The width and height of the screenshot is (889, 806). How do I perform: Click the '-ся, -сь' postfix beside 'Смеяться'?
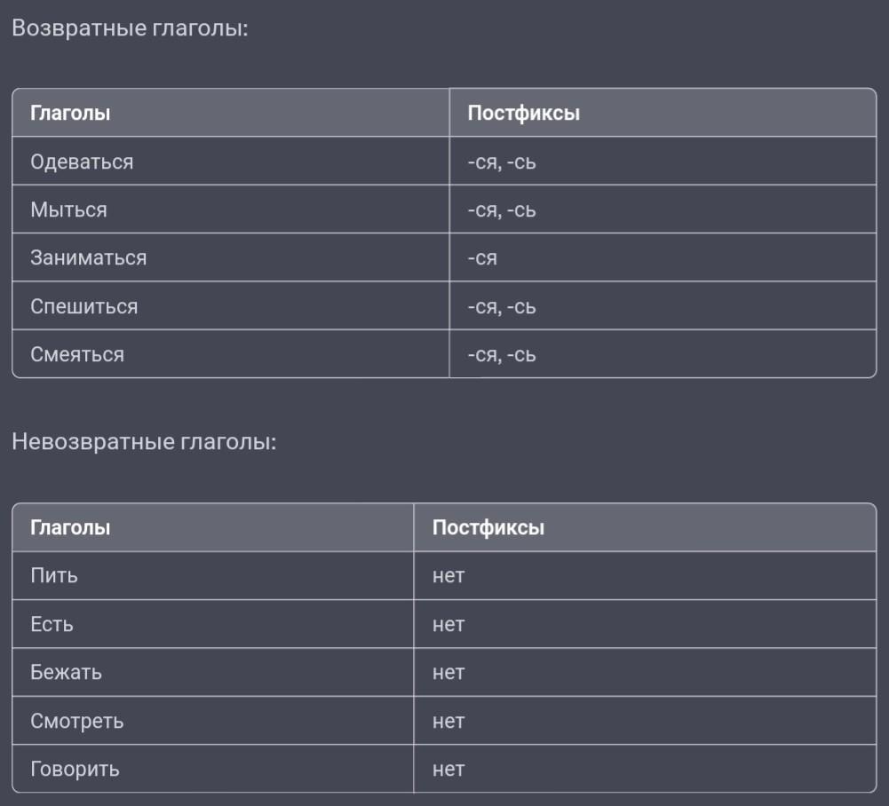[x=501, y=355]
